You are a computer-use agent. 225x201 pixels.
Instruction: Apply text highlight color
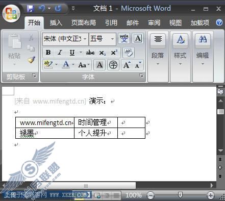pyautogui.click(x=48, y=65)
